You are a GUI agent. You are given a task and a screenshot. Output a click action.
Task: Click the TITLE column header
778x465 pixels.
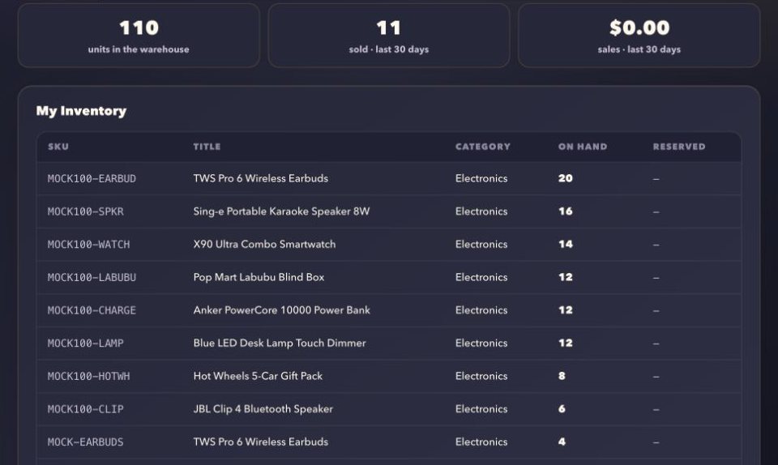click(207, 147)
